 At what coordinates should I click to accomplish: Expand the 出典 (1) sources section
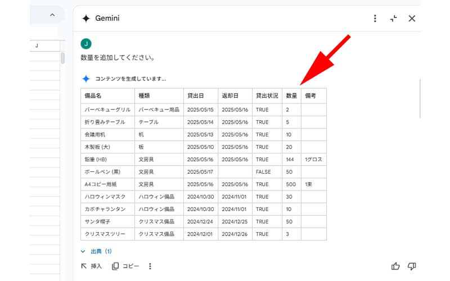coord(96,251)
